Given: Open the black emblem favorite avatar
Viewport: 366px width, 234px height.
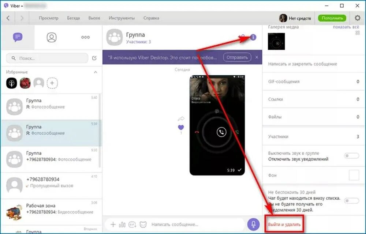Looking at the screenshot, I should click(12, 83).
